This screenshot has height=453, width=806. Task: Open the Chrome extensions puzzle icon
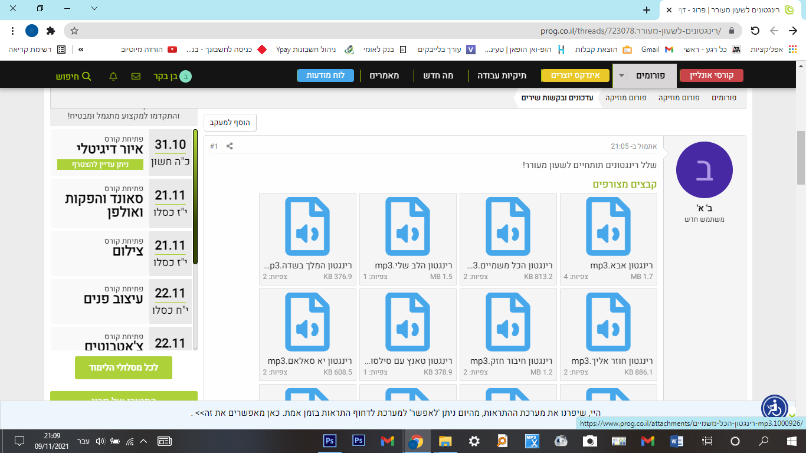51,31
